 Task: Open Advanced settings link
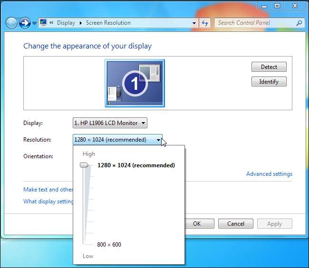tap(269, 174)
